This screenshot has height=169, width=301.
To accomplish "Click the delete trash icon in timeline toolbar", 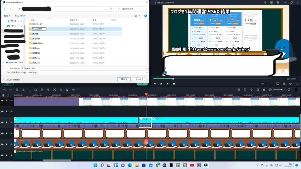I will [17, 90].
